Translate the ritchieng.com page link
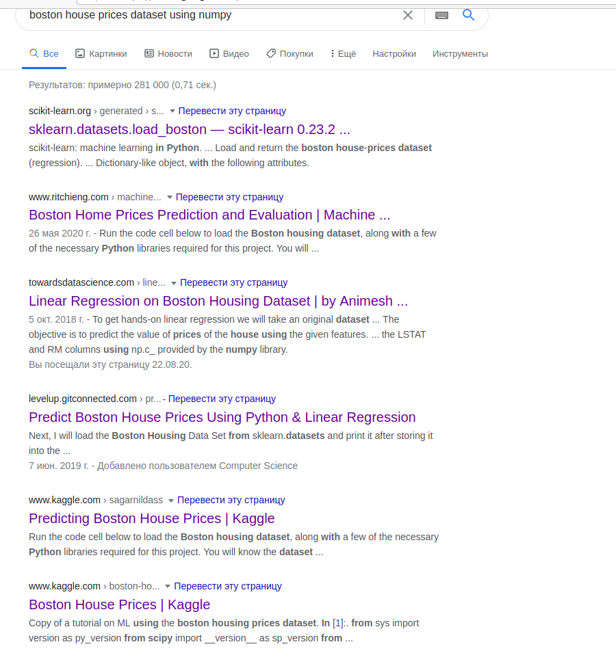 tap(230, 197)
